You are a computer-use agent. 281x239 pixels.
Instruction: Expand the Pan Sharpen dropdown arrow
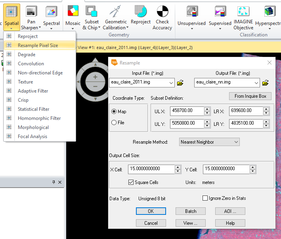pos(40,27)
